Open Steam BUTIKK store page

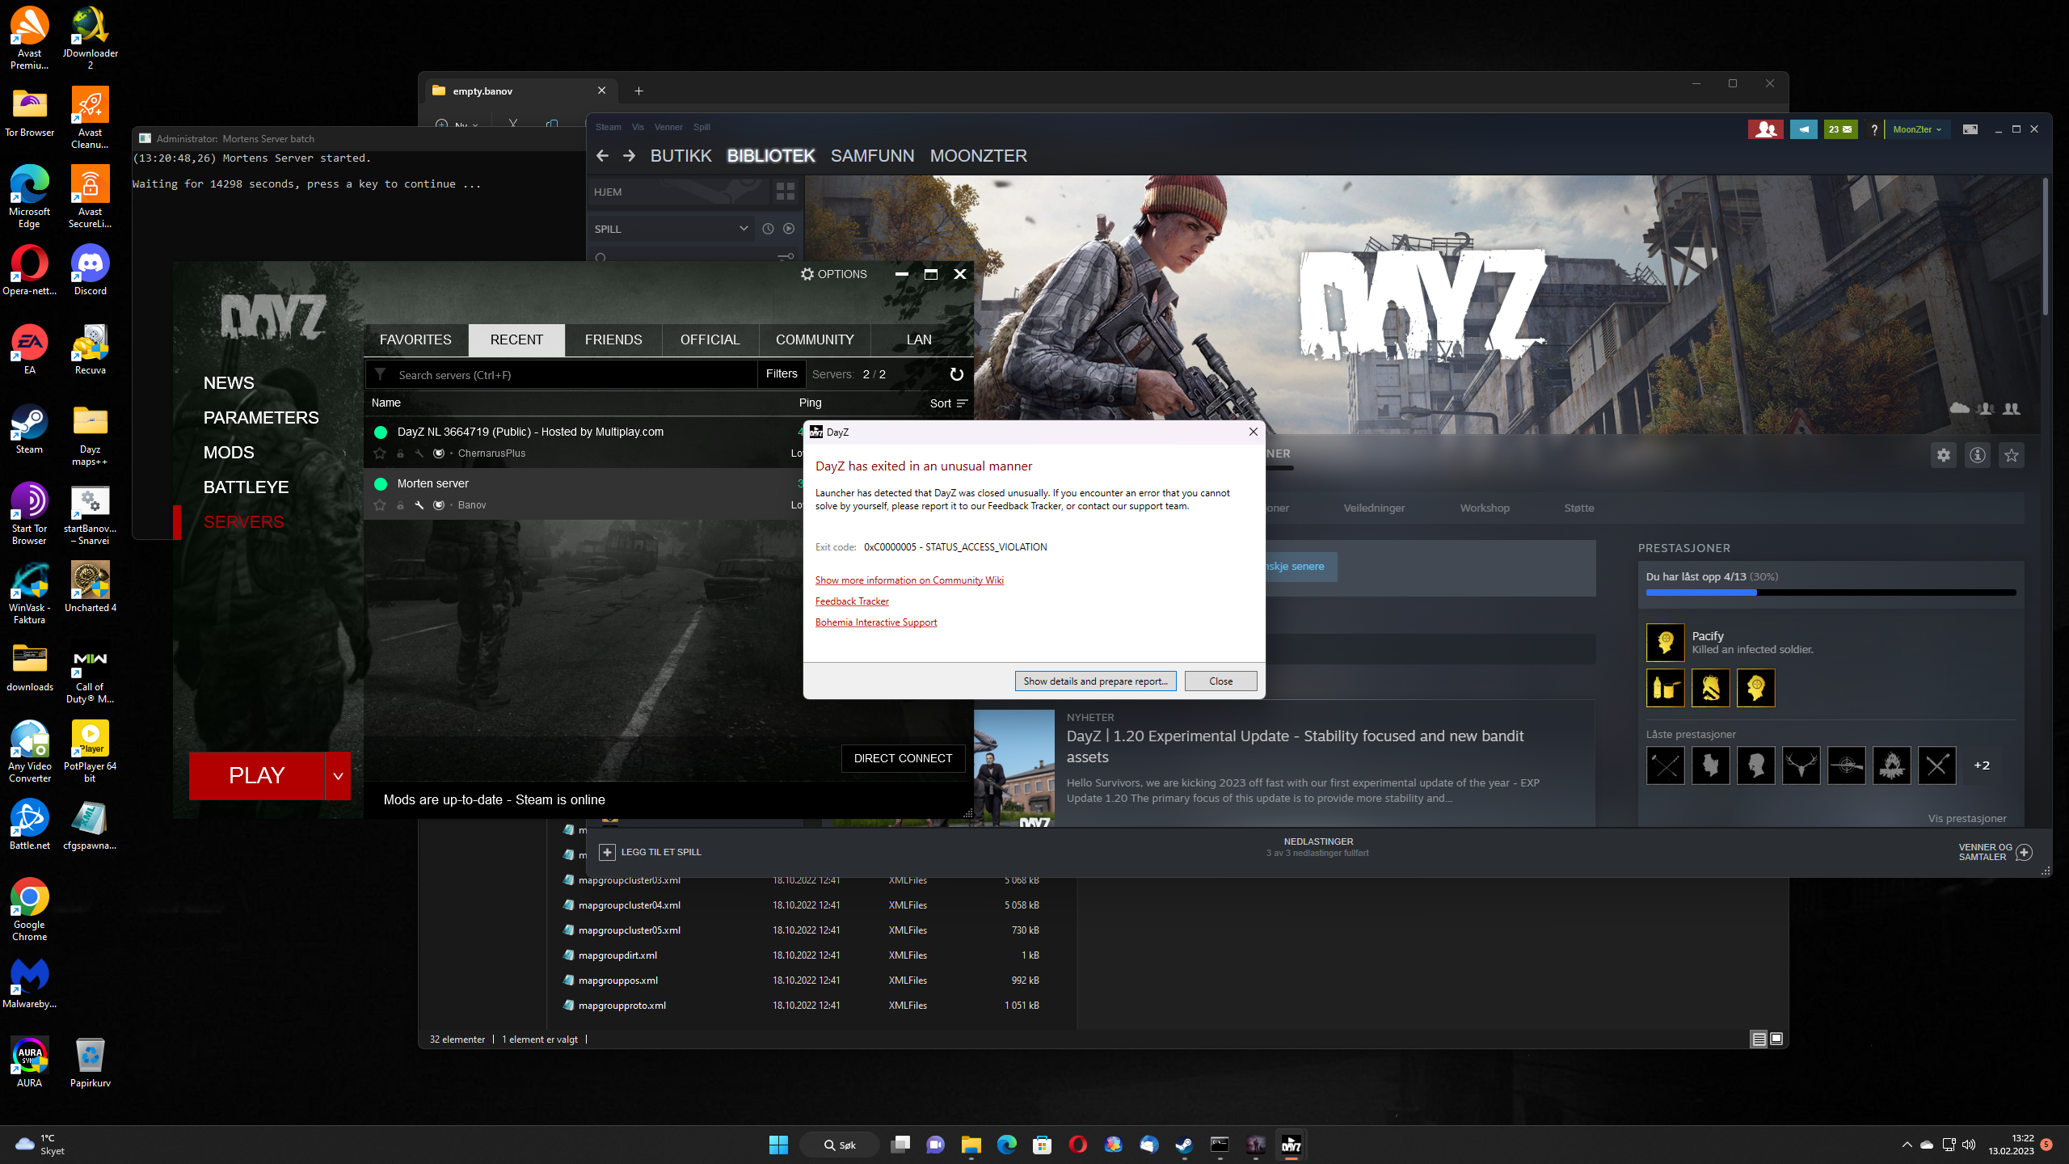681,156
